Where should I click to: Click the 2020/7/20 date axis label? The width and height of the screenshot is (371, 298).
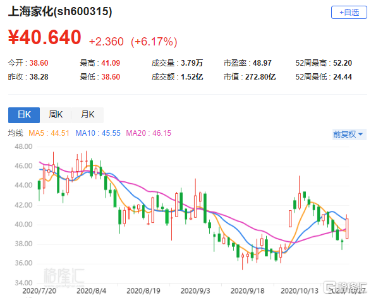pos(40,291)
